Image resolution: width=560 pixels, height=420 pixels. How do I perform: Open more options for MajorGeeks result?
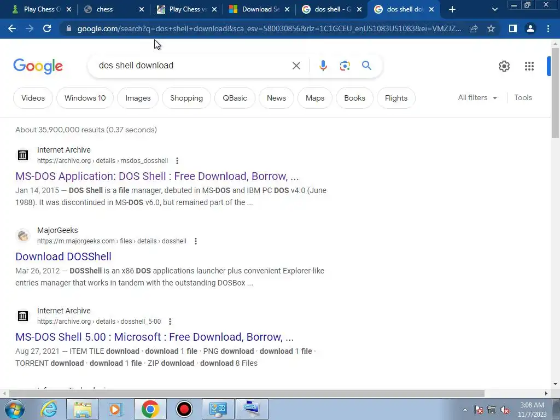(x=196, y=241)
